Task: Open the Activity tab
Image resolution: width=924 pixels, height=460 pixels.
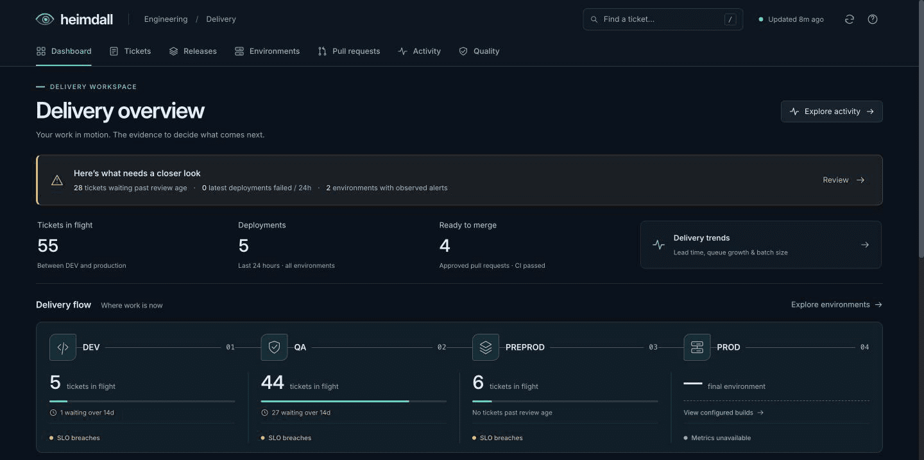Action: 419,51
